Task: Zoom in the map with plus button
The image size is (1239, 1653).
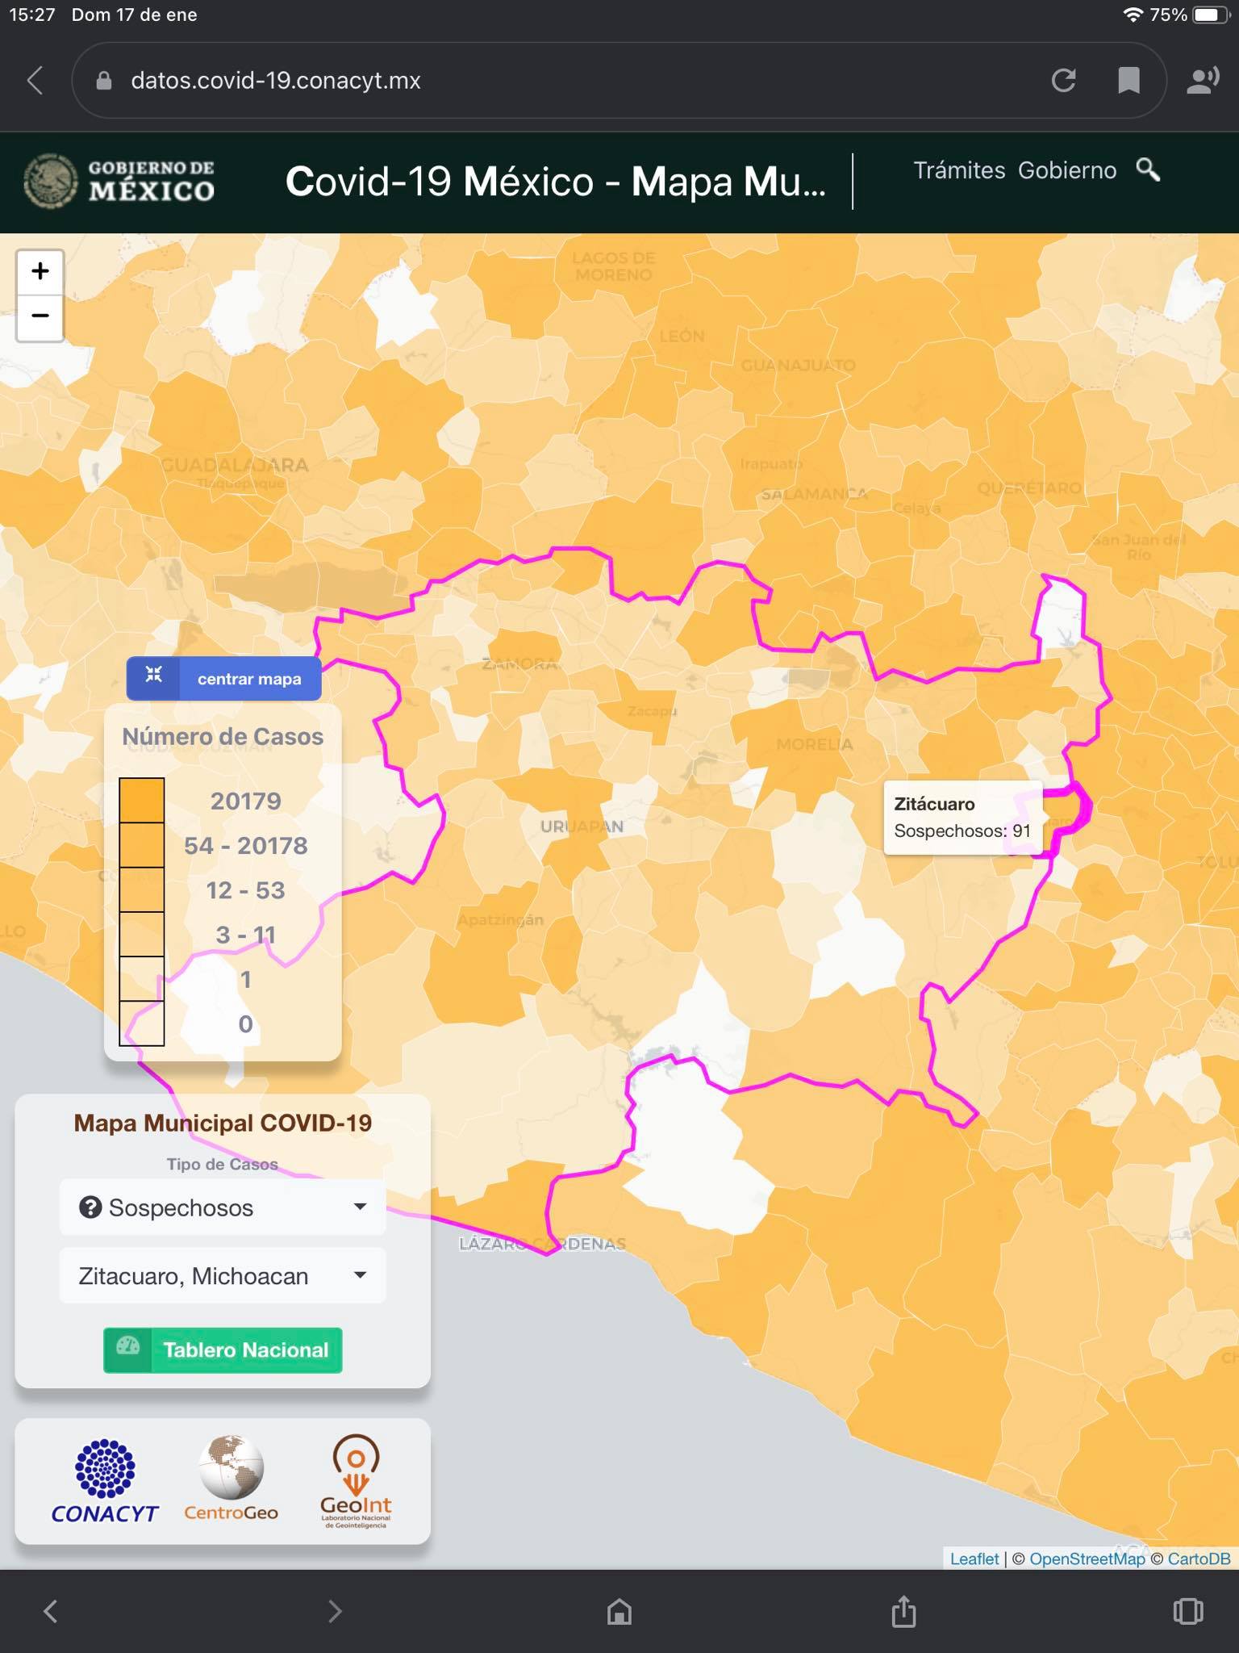Action: pos(40,271)
